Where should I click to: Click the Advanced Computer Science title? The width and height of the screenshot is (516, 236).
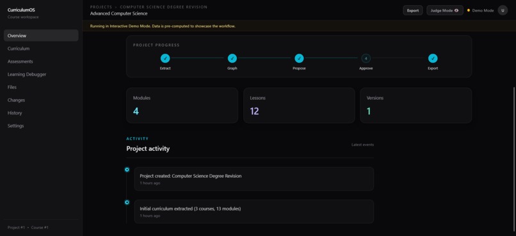pyautogui.click(x=119, y=13)
